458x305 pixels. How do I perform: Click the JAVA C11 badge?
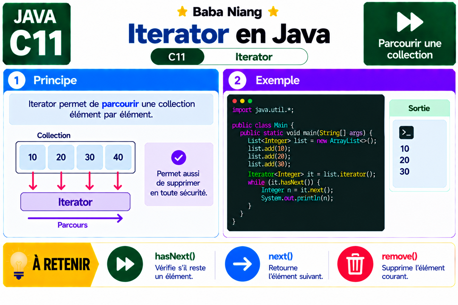click(x=37, y=34)
